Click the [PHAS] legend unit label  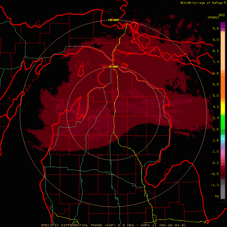(x=213, y=17)
